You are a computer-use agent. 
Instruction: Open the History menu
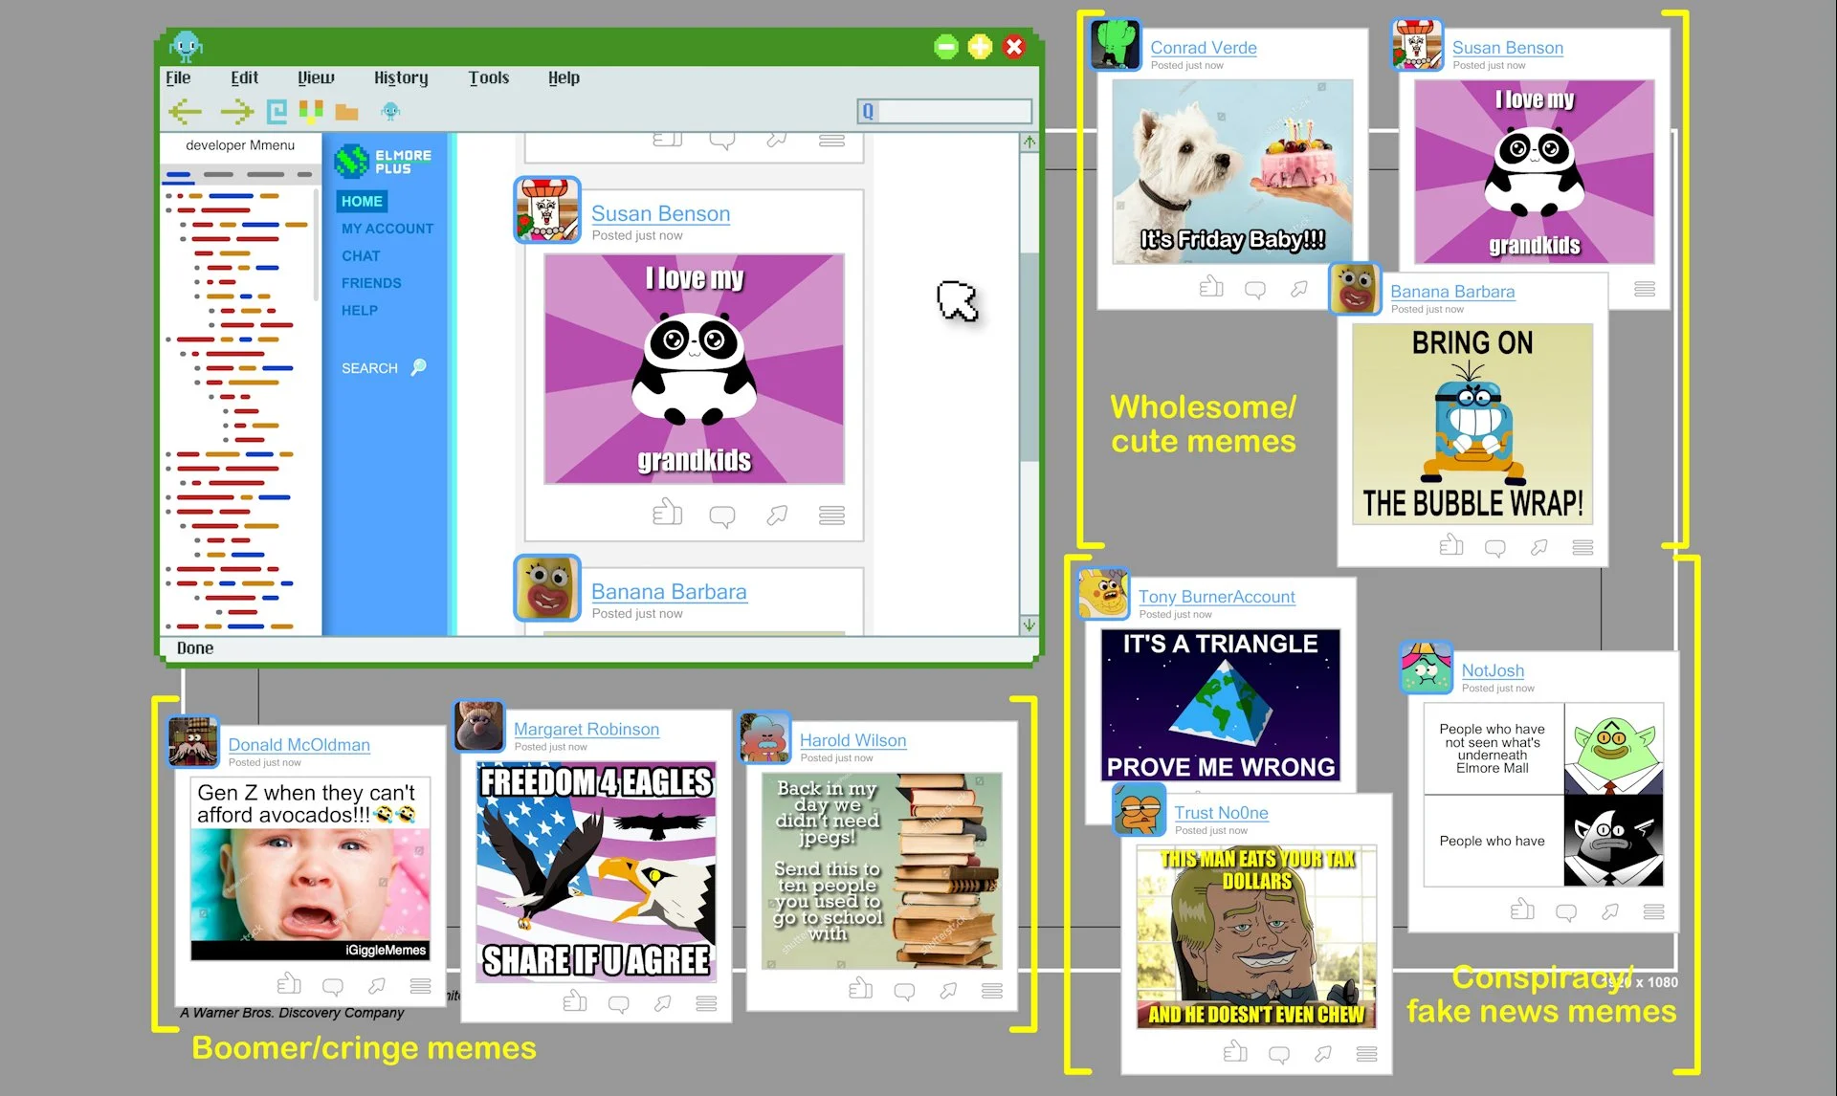point(401,77)
